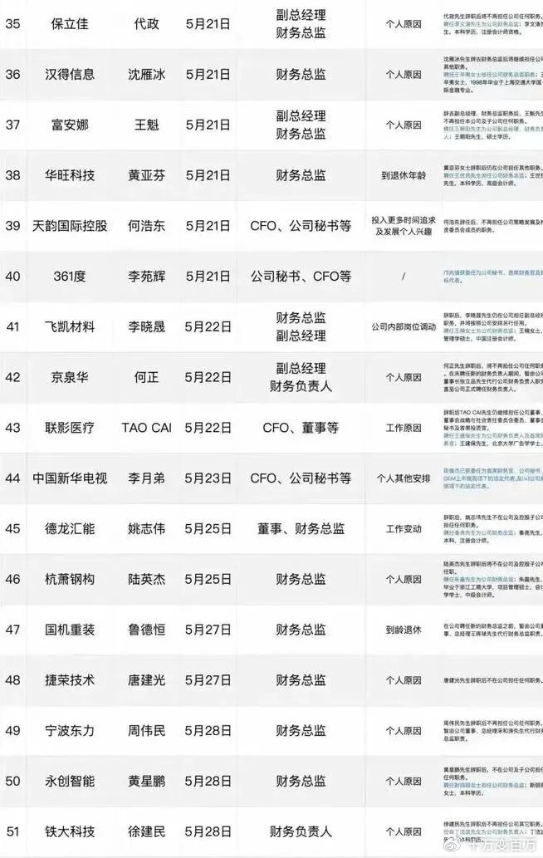Click the name 徐建民
Viewport: 543px width, 858px height.
(x=147, y=831)
